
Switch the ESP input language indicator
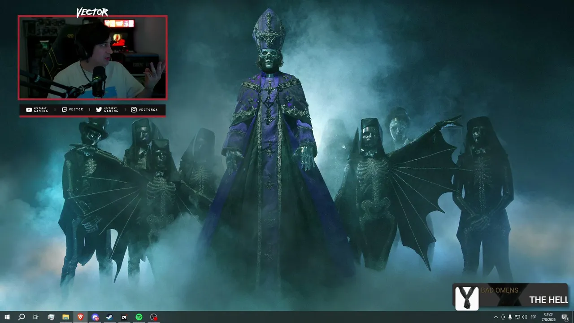click(x=534, y=317)
